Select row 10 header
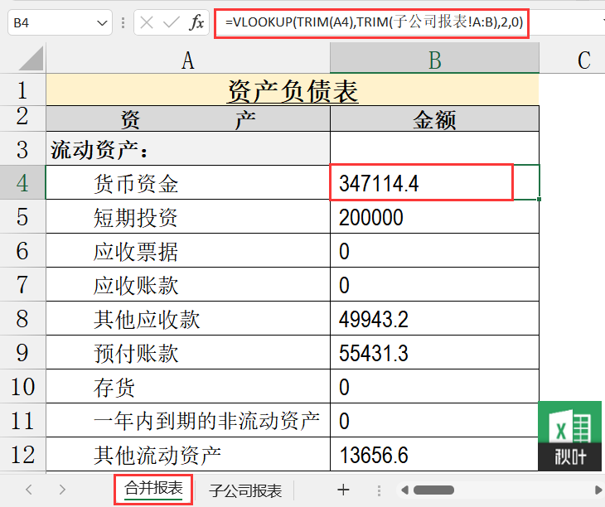The height and width of the screenshot is (507, 605). pyautogui.click(x=22, y=386)
